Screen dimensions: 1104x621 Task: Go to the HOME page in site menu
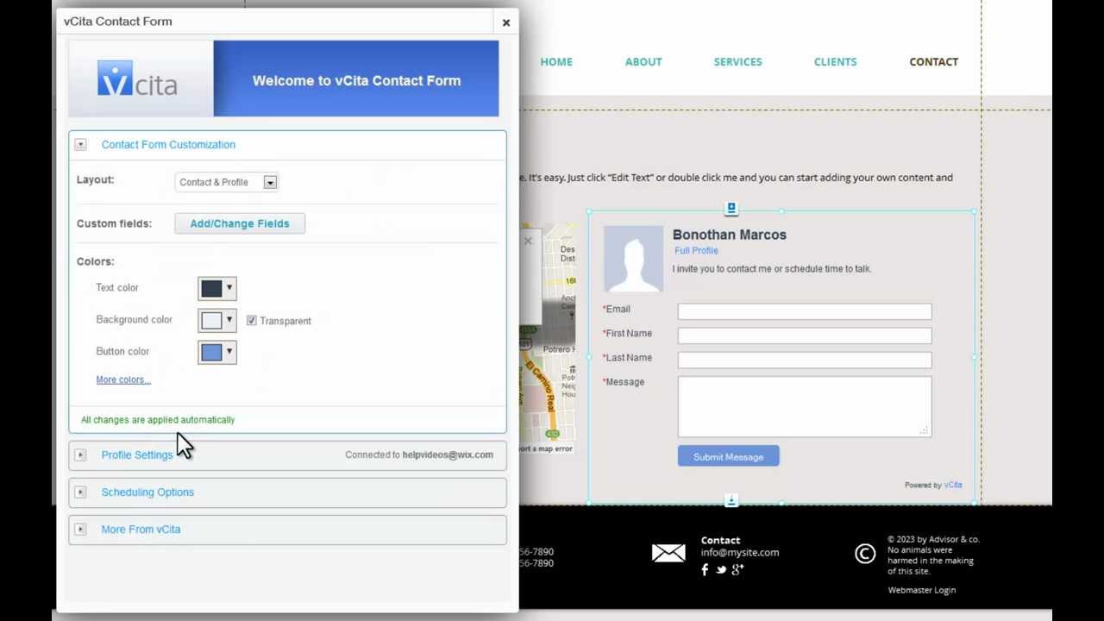click(556, 62)
